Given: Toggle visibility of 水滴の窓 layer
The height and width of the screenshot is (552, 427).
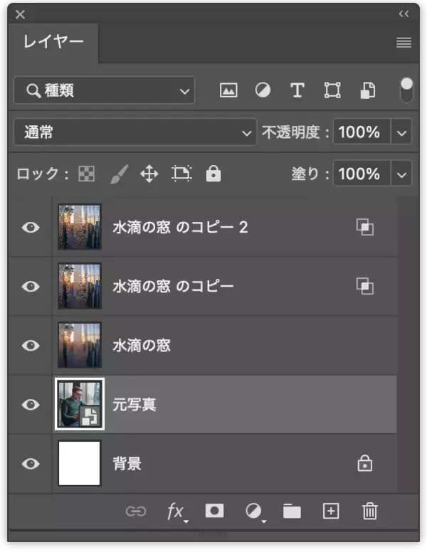Looking at the screenshot, I should click(31, 345).
